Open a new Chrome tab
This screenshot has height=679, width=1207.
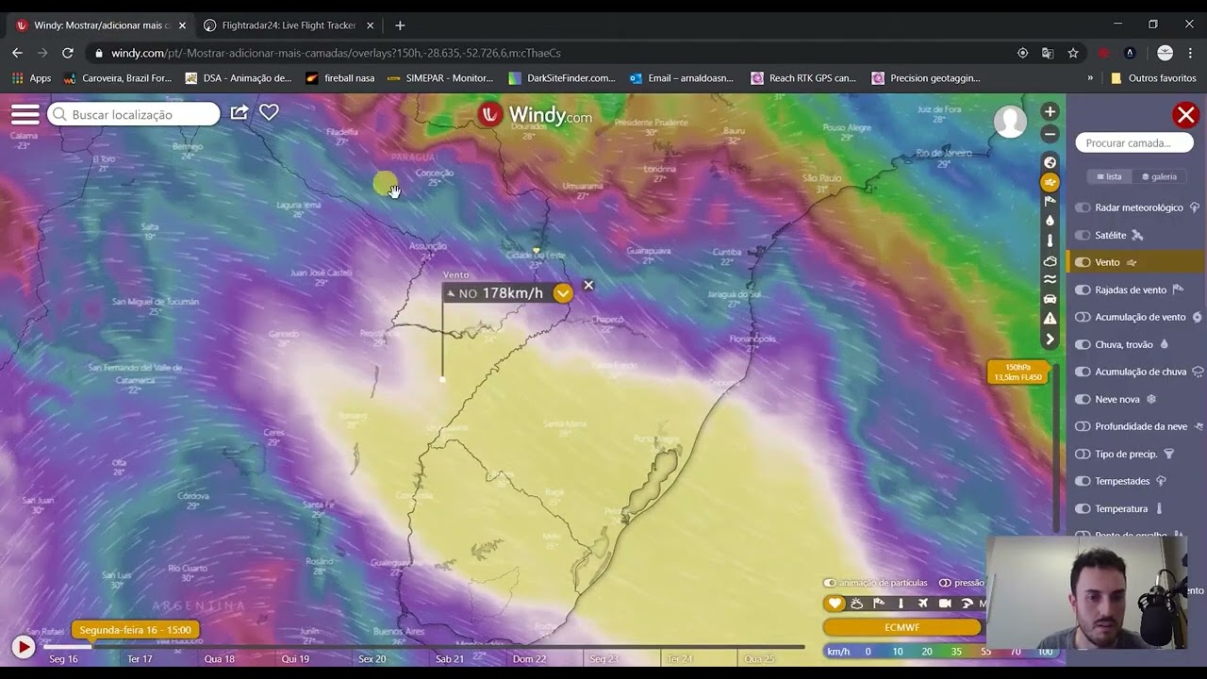pyautogui.click(x=400, y=25)
